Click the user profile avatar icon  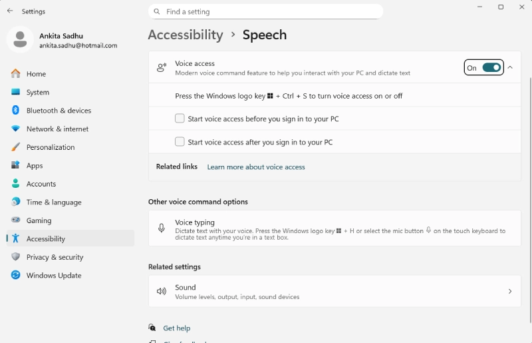(x=20, y=39)
